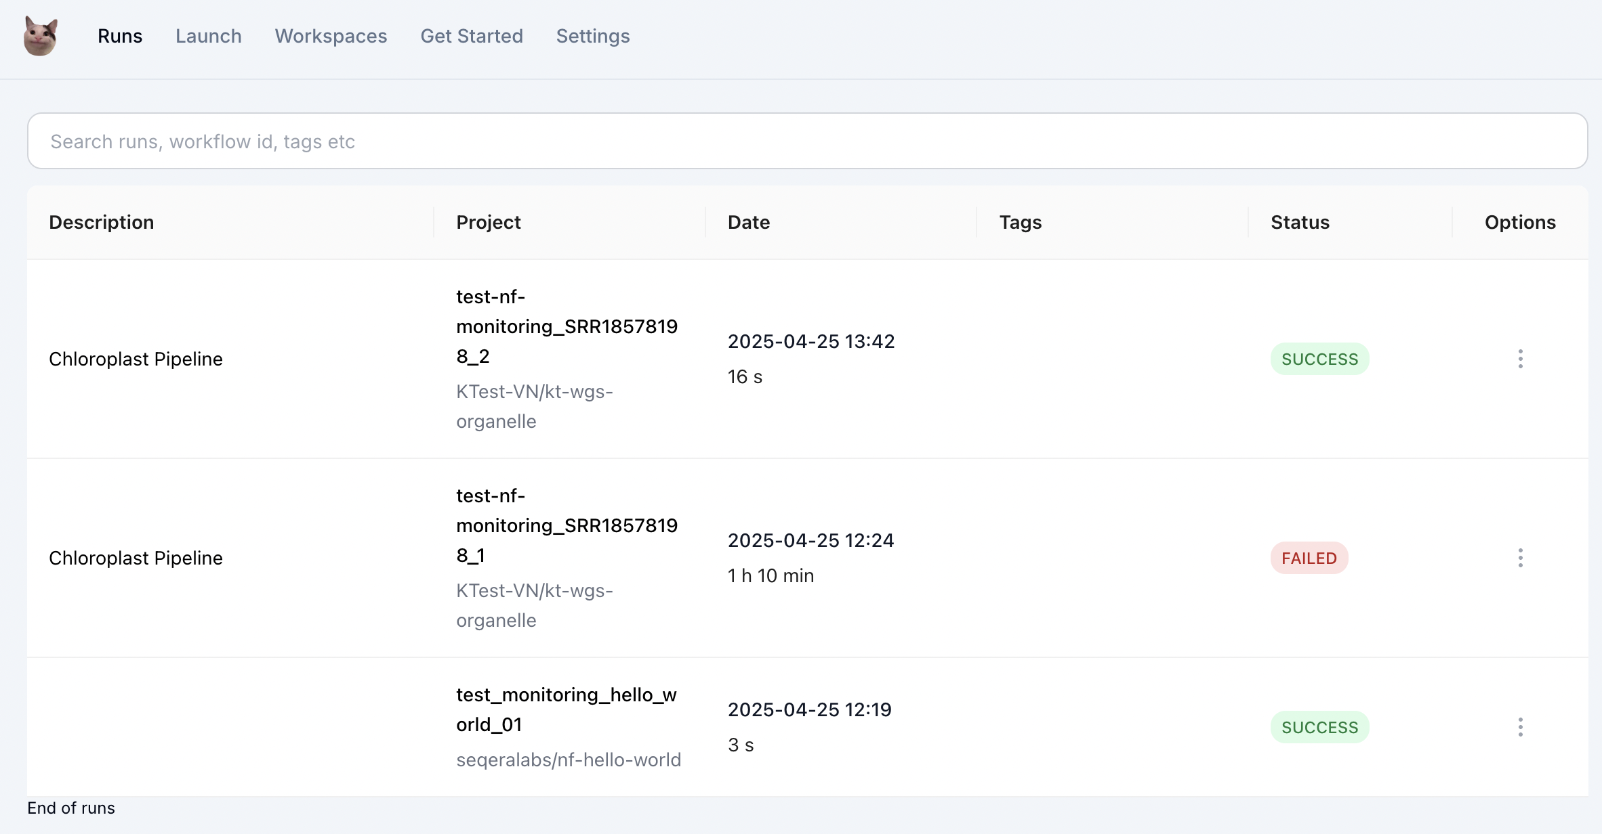Go to the Workspaces tab
1602x834 pixels.
[x=331, y=36]
